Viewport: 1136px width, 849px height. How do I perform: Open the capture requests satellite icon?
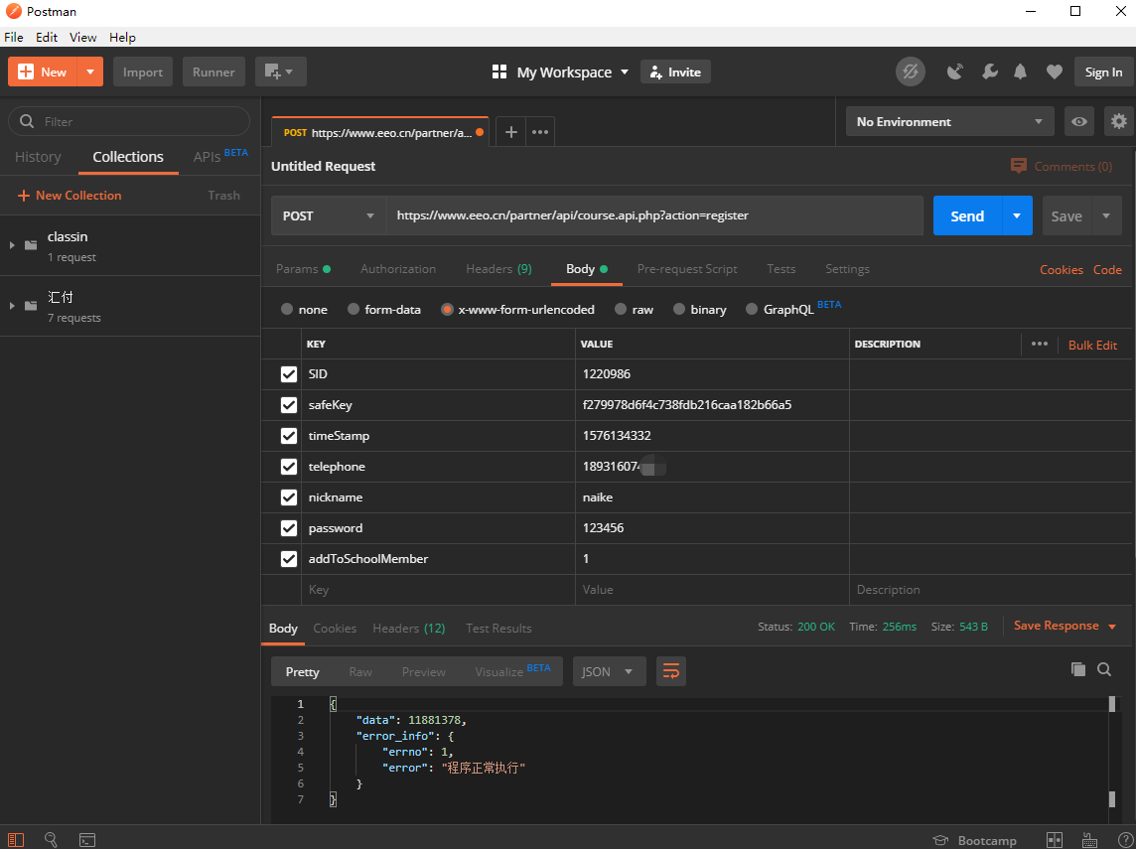point(955,71)
